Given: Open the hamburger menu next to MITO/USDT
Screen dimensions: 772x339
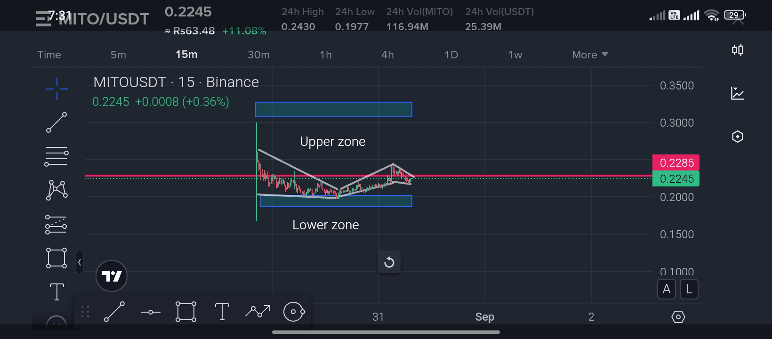Looking at the screenshot, I should pyautogui.click(x=43, y=19).
